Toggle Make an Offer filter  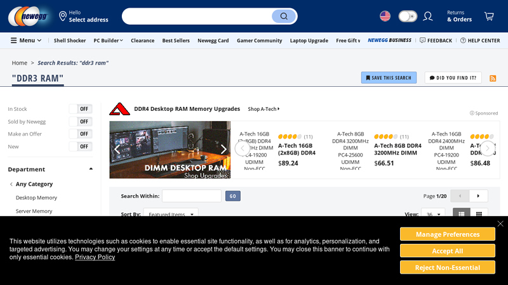pos(81,134)
